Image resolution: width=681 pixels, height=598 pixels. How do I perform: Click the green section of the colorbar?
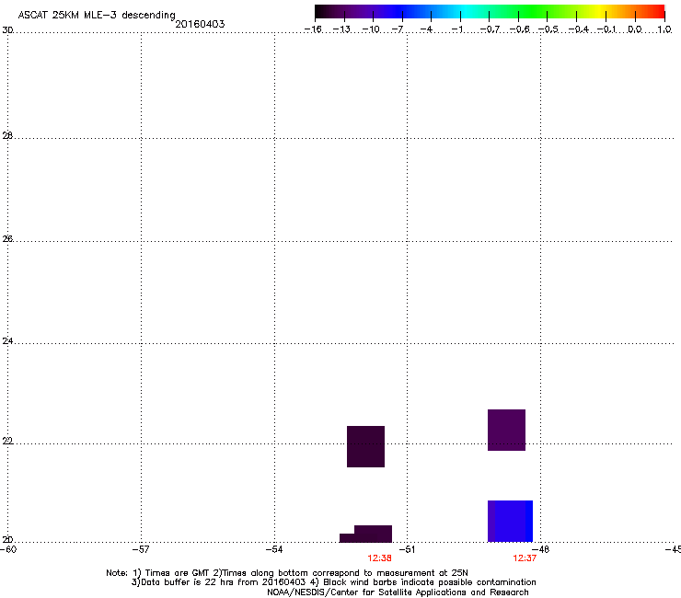click(533, 12)
